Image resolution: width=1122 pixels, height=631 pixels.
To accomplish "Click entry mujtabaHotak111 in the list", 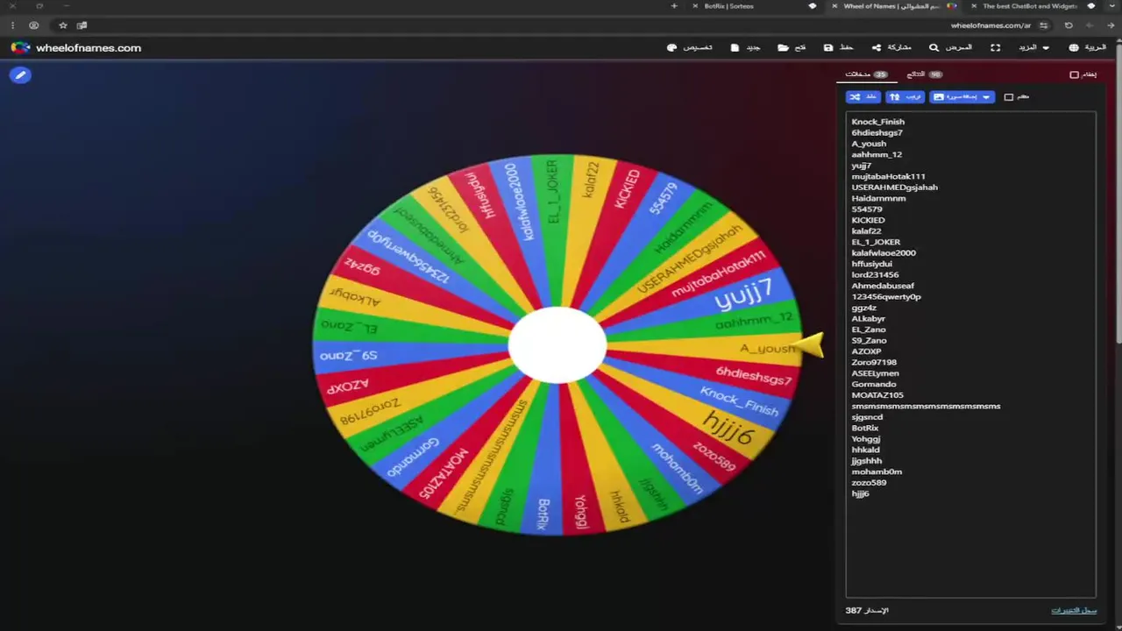I will (888, 176).
